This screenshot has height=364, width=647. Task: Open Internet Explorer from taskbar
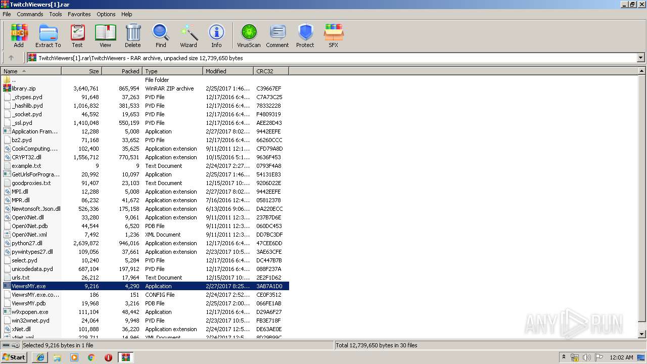pyautogui.click(x=40, y=357)
